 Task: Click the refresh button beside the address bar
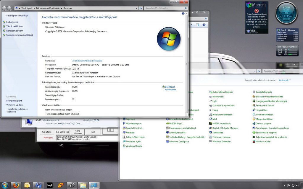point(141,8)
